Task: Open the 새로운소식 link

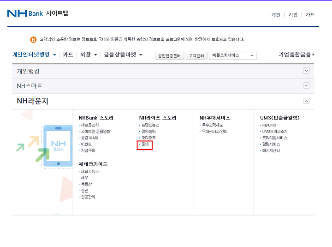Action: 90,125
